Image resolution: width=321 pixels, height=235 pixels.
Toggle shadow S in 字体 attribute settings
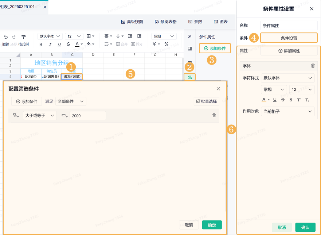[291, 100]
